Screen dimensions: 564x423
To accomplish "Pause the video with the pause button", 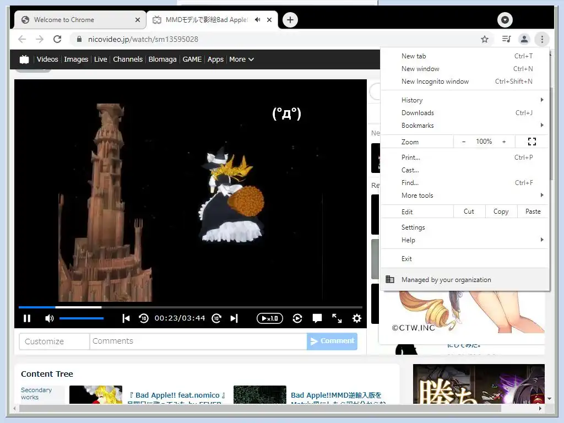I will tap(27, 318).
